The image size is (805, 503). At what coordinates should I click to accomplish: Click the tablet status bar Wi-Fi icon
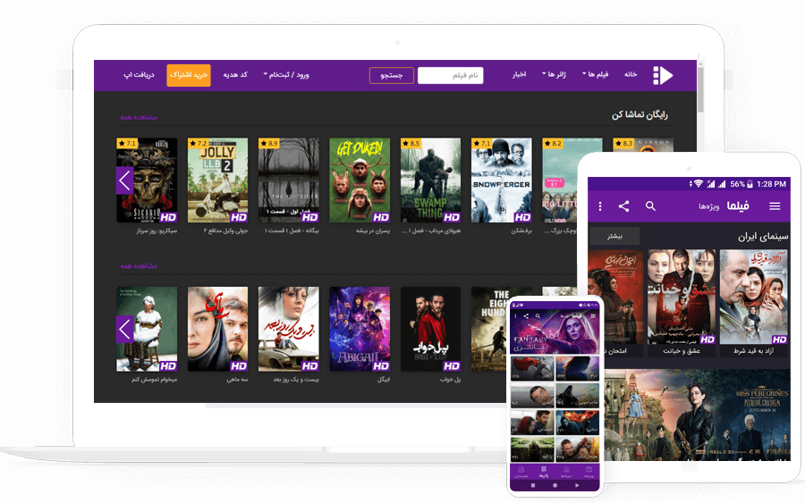click(x=698, y=184)
